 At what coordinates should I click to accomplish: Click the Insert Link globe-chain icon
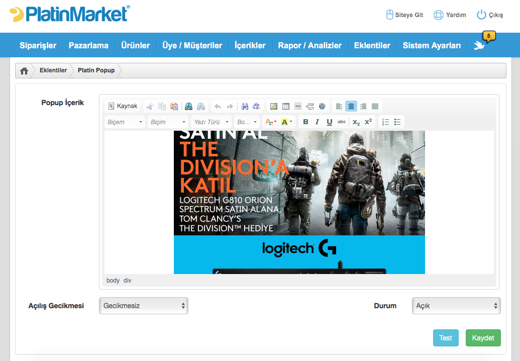pos(189,106)
